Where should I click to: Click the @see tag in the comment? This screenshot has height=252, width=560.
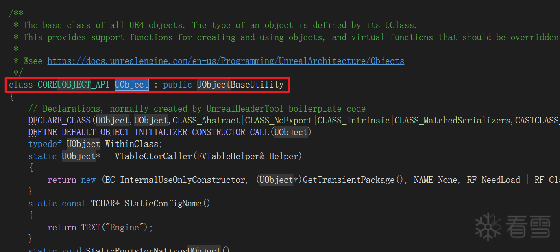coord(33,61)
